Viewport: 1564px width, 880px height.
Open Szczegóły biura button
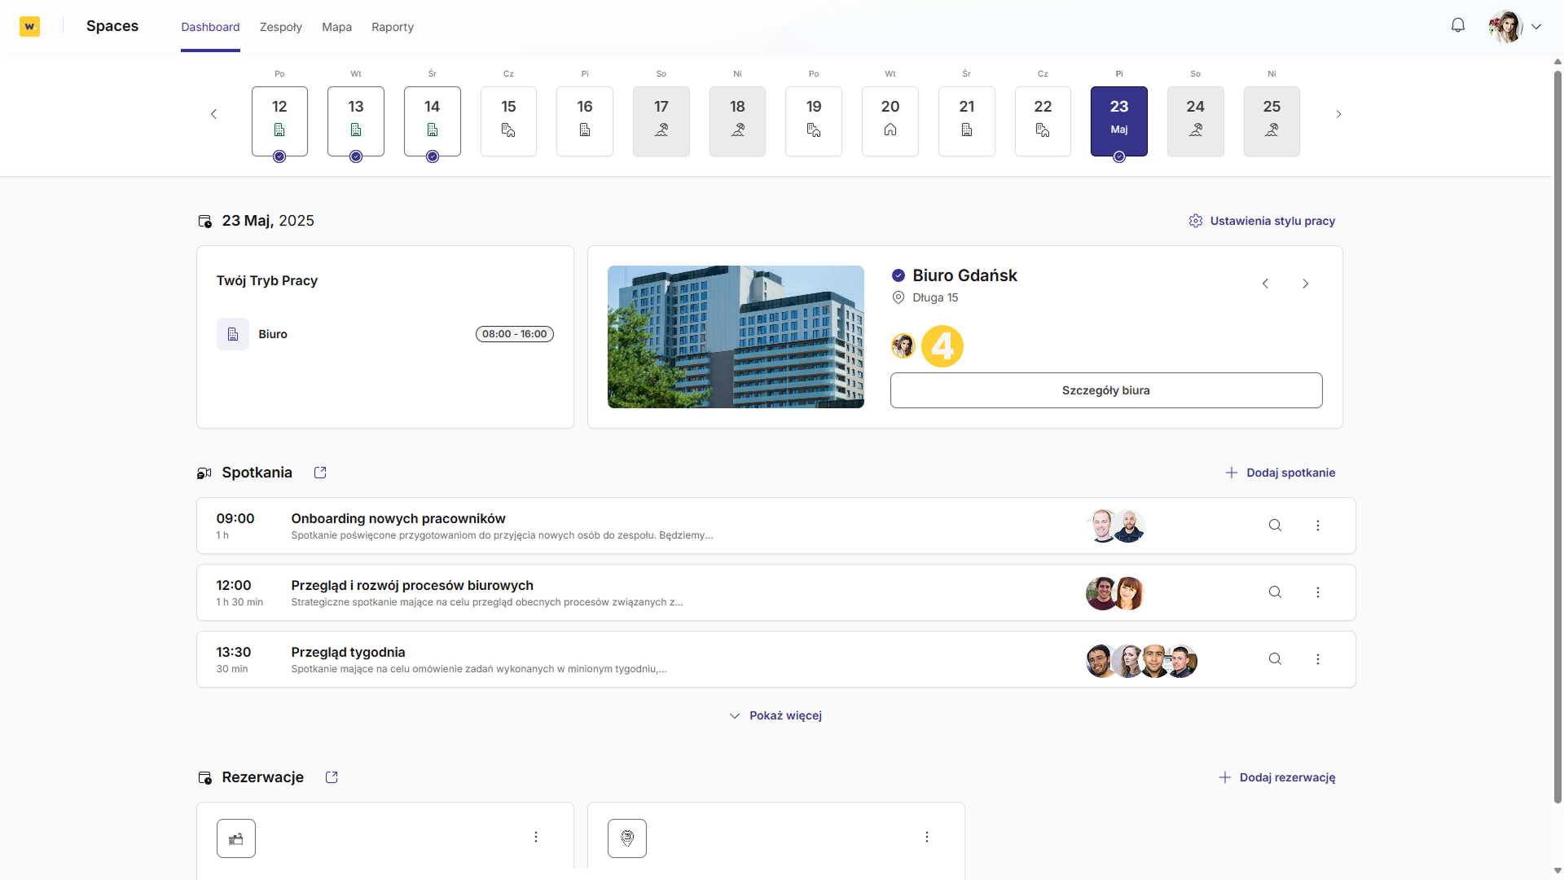(x=1106, y=390)
